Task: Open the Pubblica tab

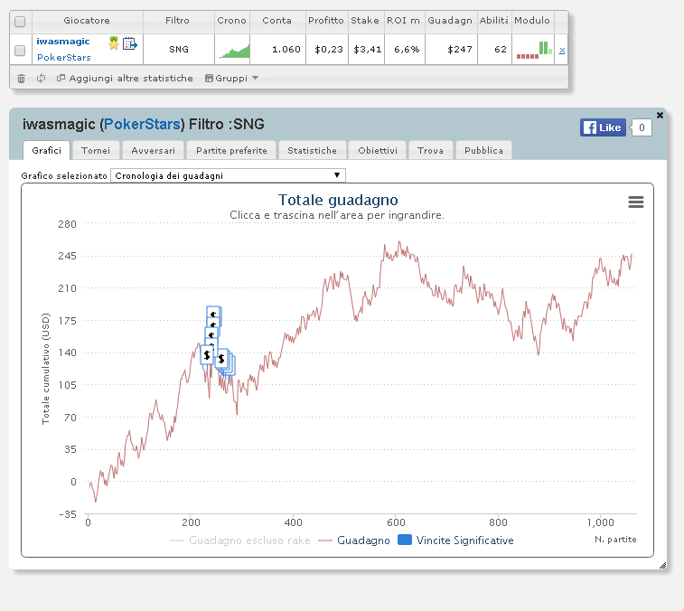Action: click(x=483, y=151)
